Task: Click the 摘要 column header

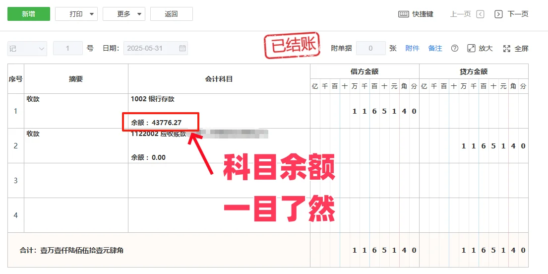Action: coord(76,79)
